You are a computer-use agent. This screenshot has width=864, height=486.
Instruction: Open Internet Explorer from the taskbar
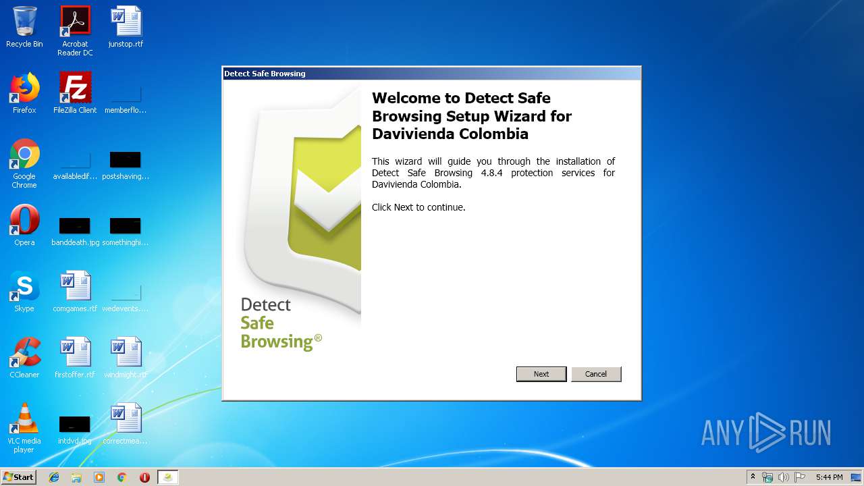54,477
